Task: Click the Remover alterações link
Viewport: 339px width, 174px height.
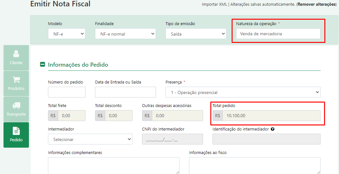Action: 316,4
